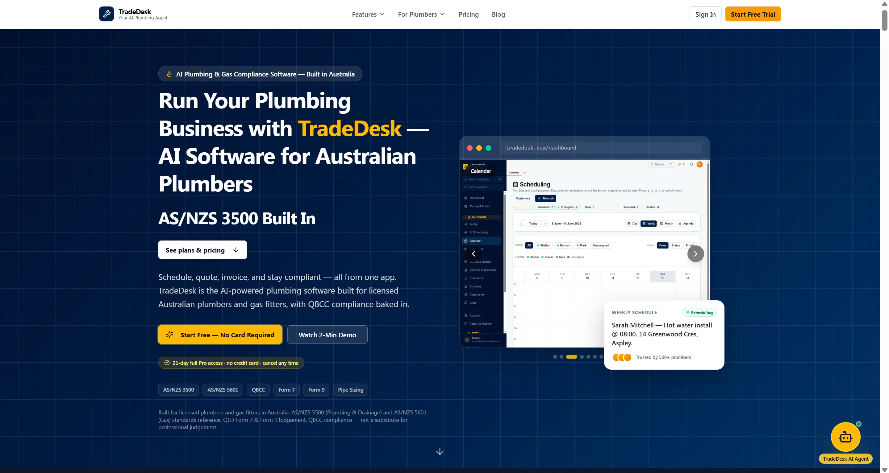Screen dimensions: 889x473
Task: Click the flame icon in the hero badge
Action: coord(169,74)
